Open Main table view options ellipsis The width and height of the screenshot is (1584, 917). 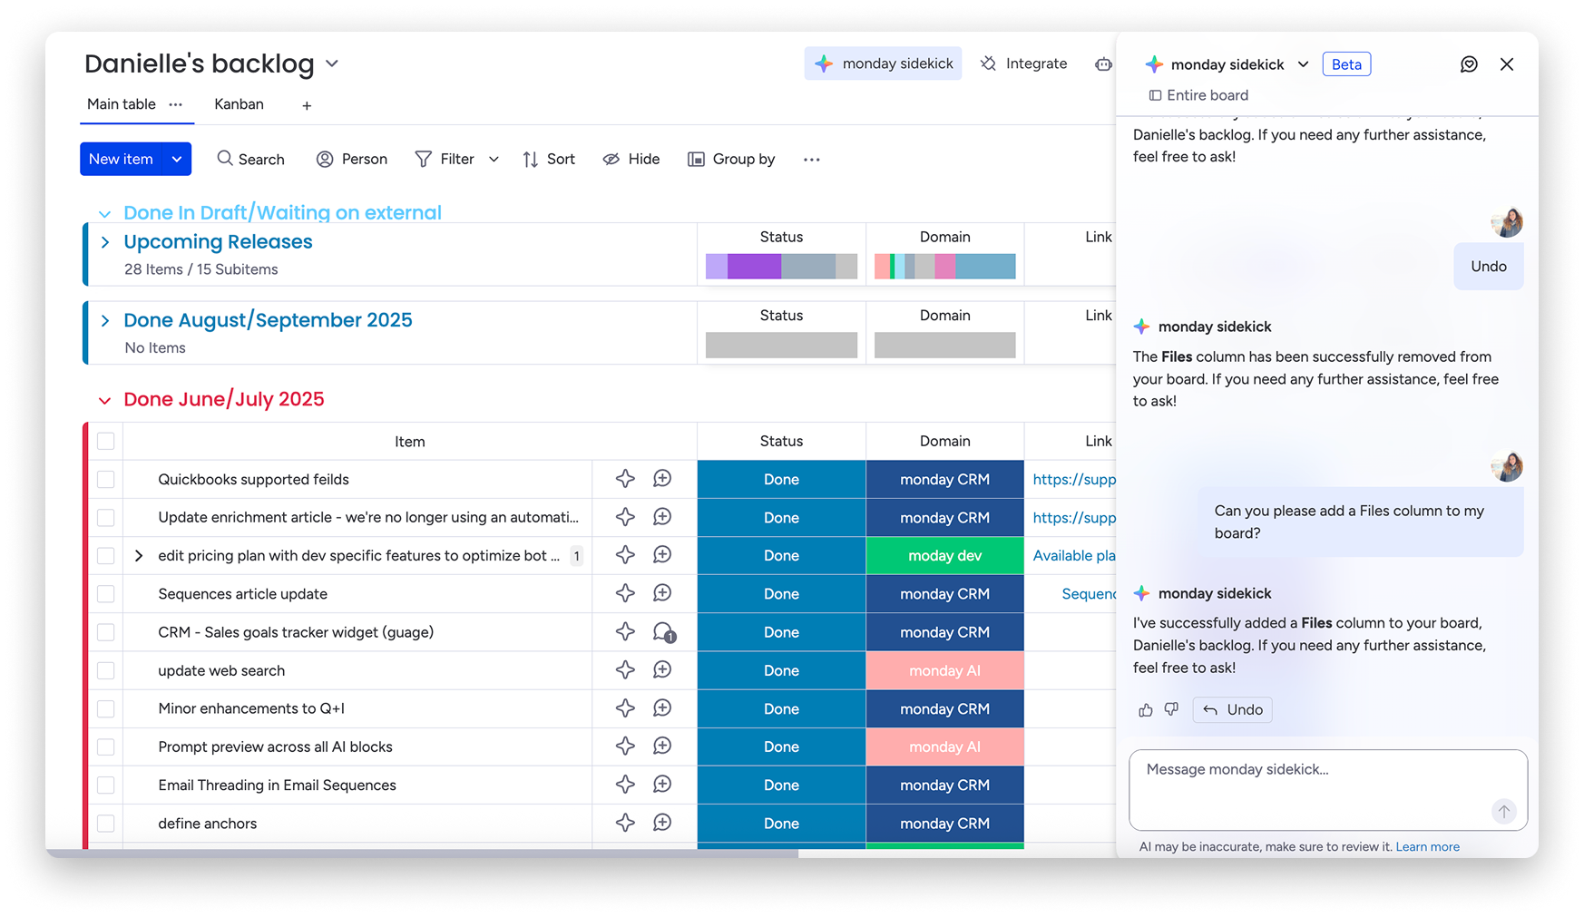(x=176, y=104)
